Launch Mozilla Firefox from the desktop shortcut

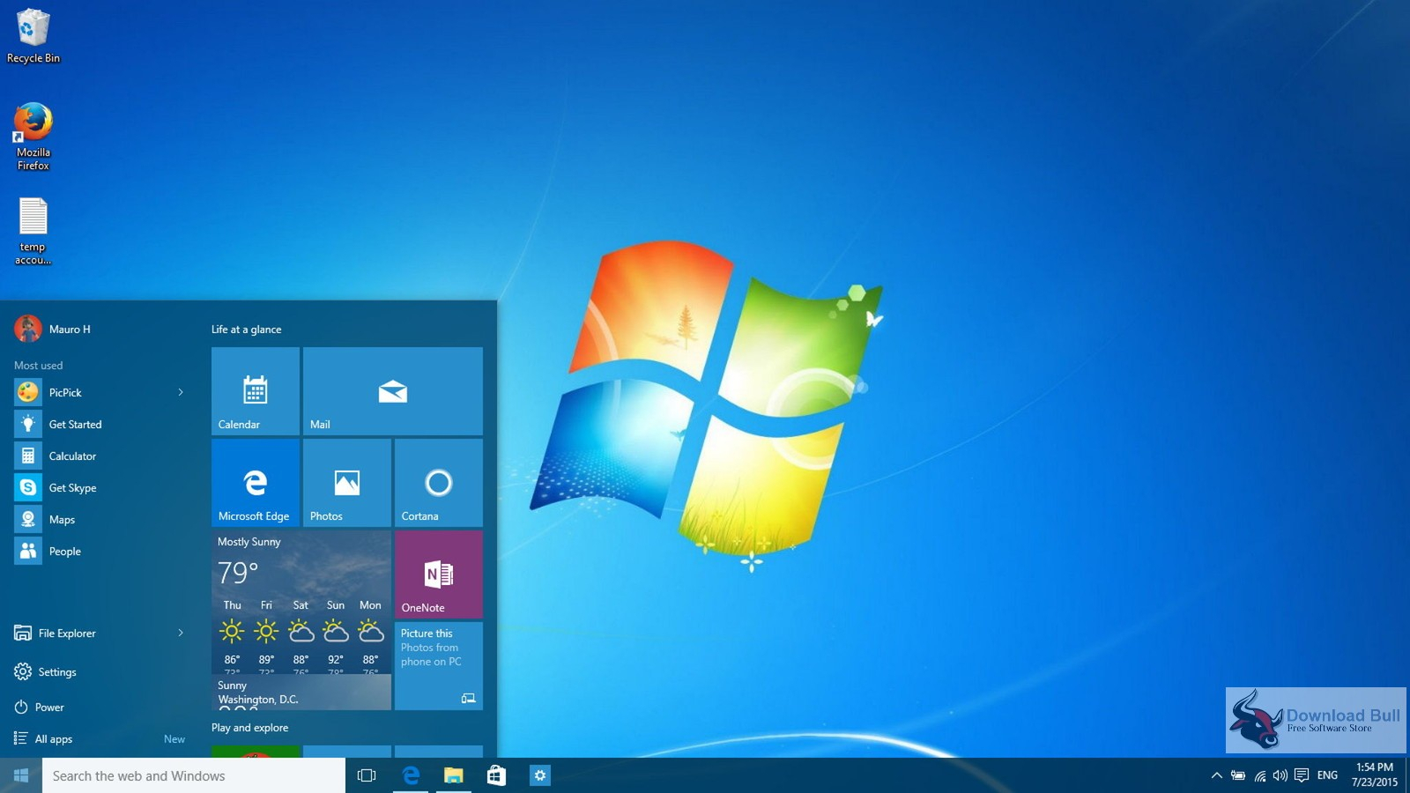[33, 137]
